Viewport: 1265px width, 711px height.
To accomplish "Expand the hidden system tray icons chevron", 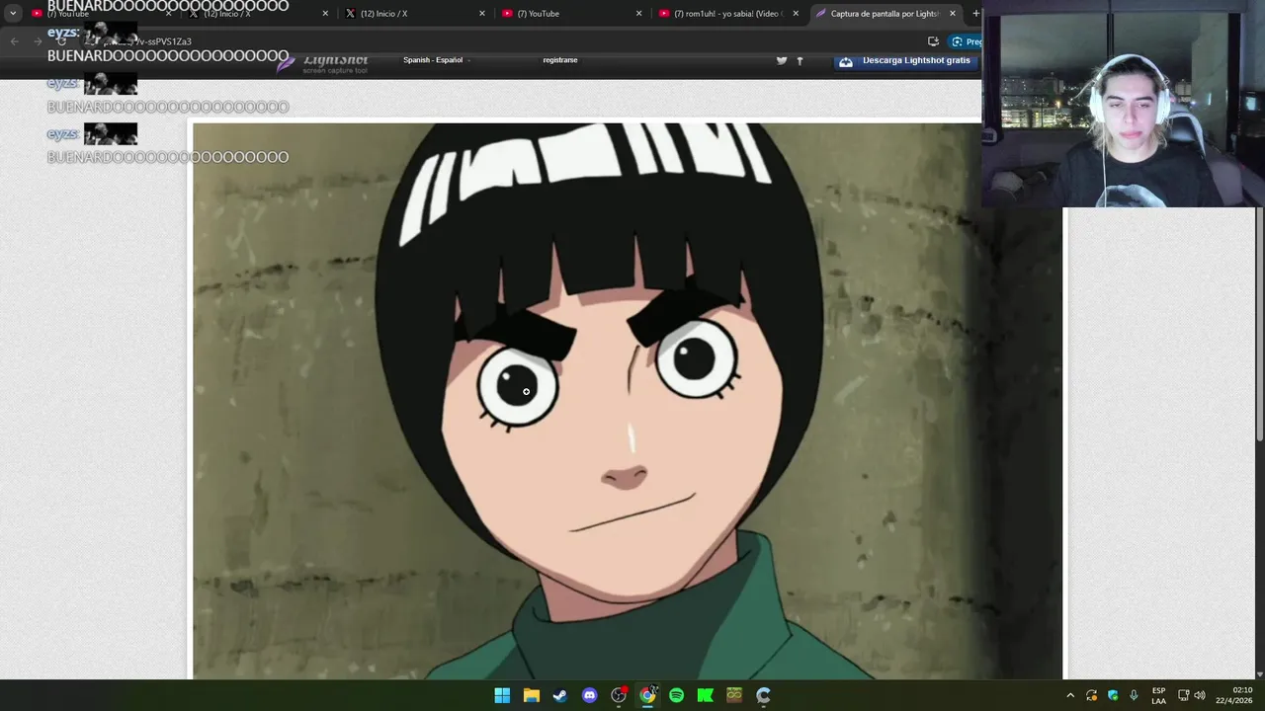I will click(1069, 695).
